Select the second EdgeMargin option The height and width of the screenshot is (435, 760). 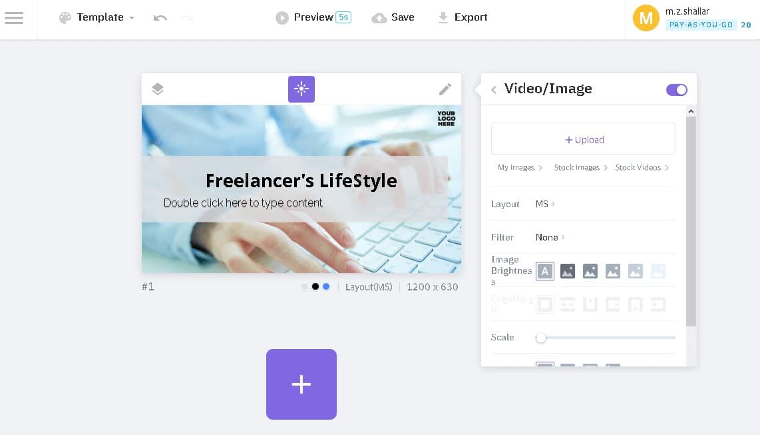568,304
